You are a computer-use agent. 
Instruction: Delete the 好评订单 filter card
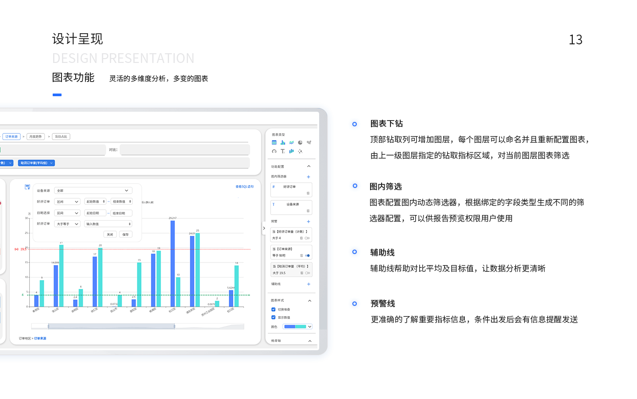coord(308,193)
